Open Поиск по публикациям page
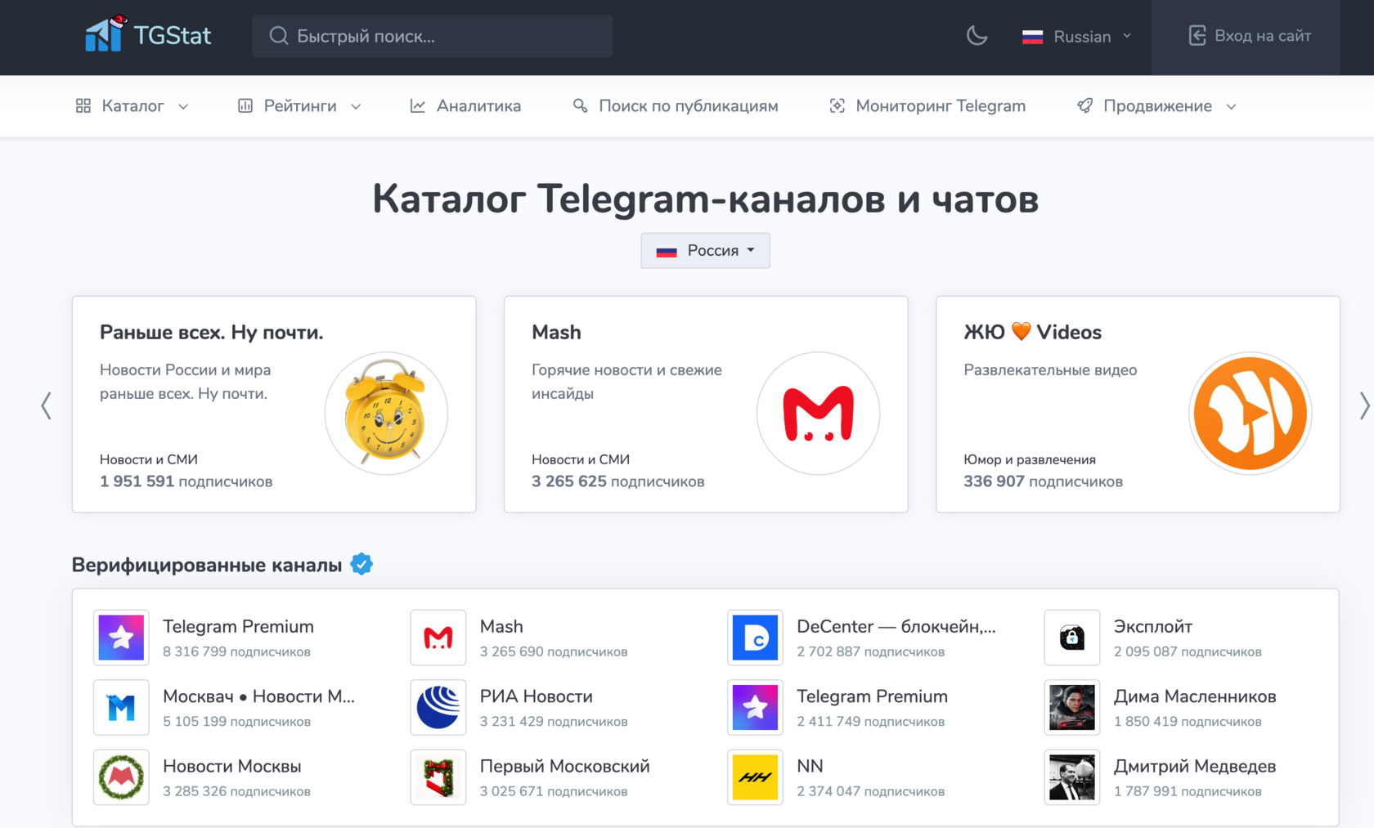 point(676,105)
